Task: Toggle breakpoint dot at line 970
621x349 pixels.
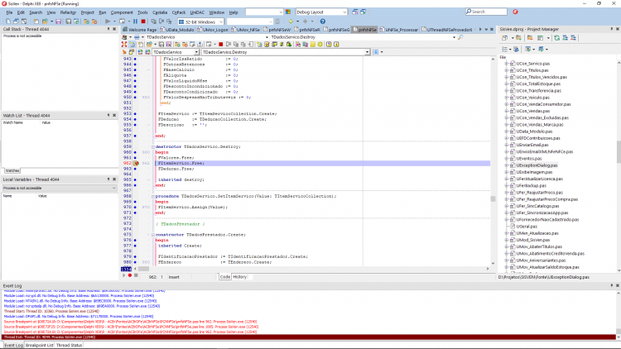Action: [135, 207]
